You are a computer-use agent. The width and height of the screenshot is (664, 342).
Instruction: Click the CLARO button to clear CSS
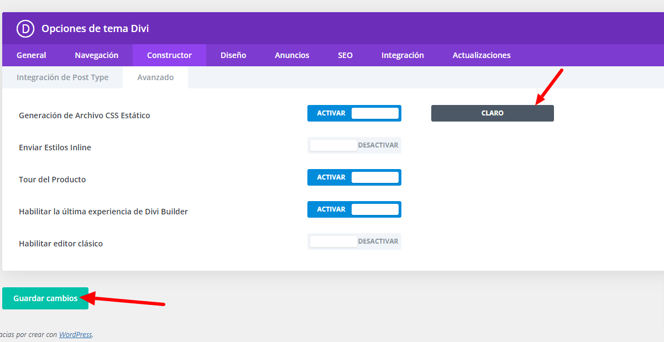493,113
